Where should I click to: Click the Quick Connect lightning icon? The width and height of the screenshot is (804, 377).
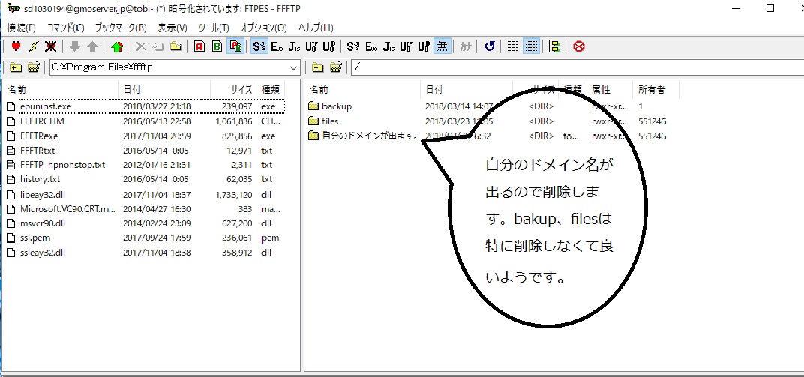33,46
